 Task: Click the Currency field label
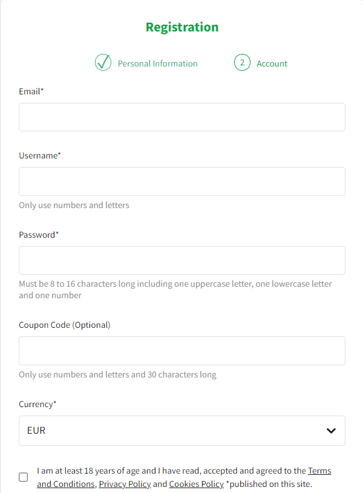(38, 404)
